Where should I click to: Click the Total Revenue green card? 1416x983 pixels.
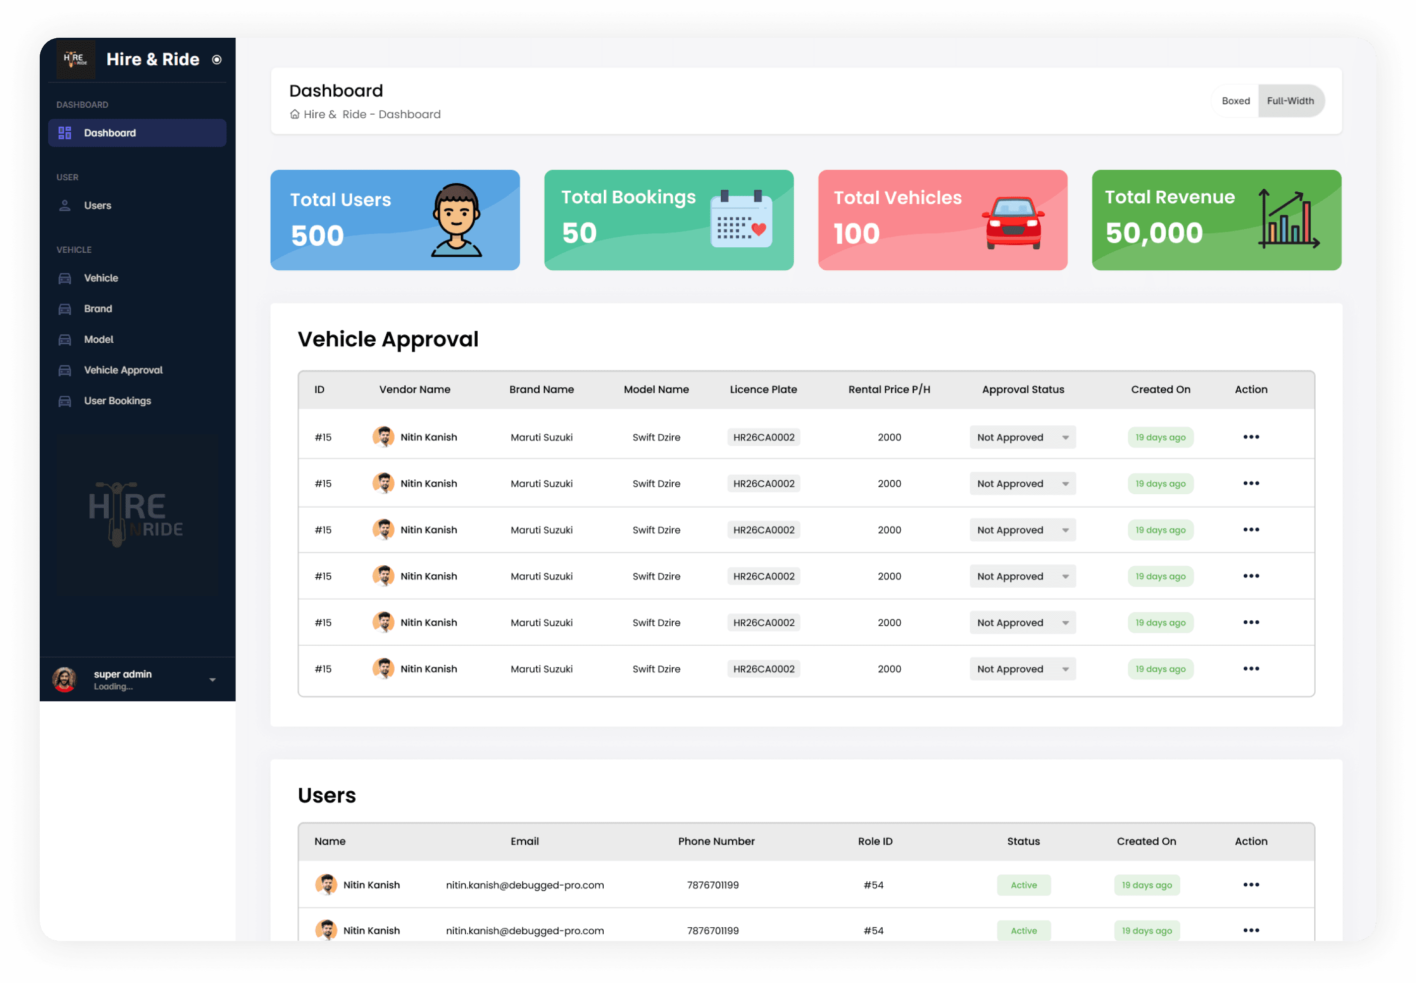[1216, 220]
